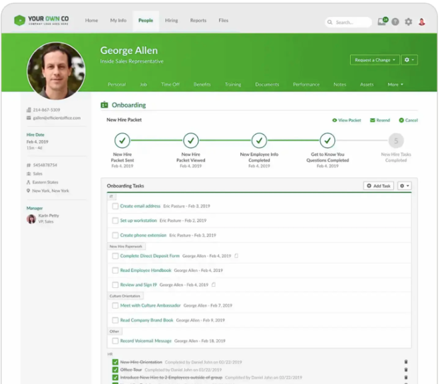The height and width of the screenshot is (384, 440).
Task: Click the Resend envelope icon
Action: pos(373,120)
